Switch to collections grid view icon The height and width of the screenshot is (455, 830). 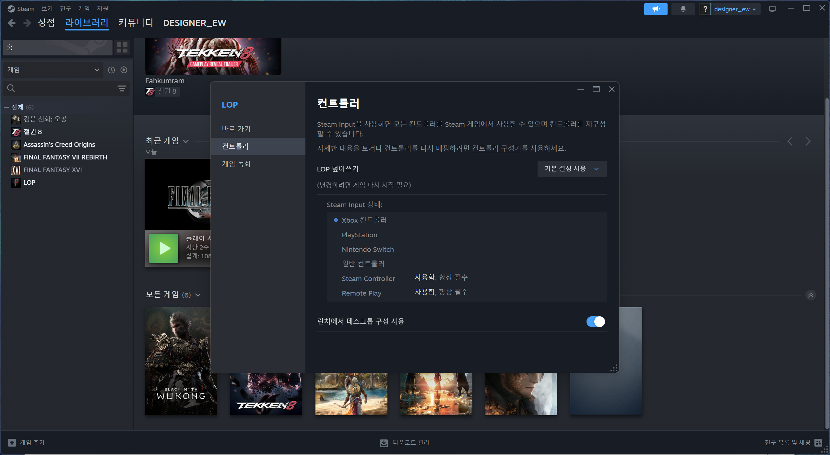point(122,47)
